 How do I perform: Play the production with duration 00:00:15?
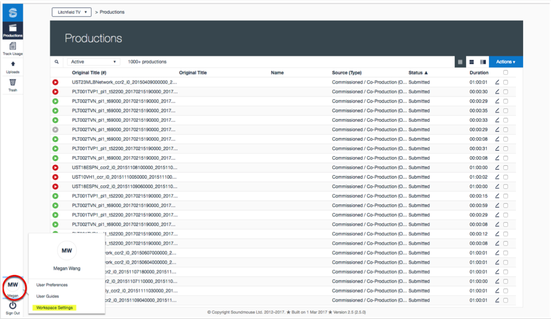tap(55, 196)
